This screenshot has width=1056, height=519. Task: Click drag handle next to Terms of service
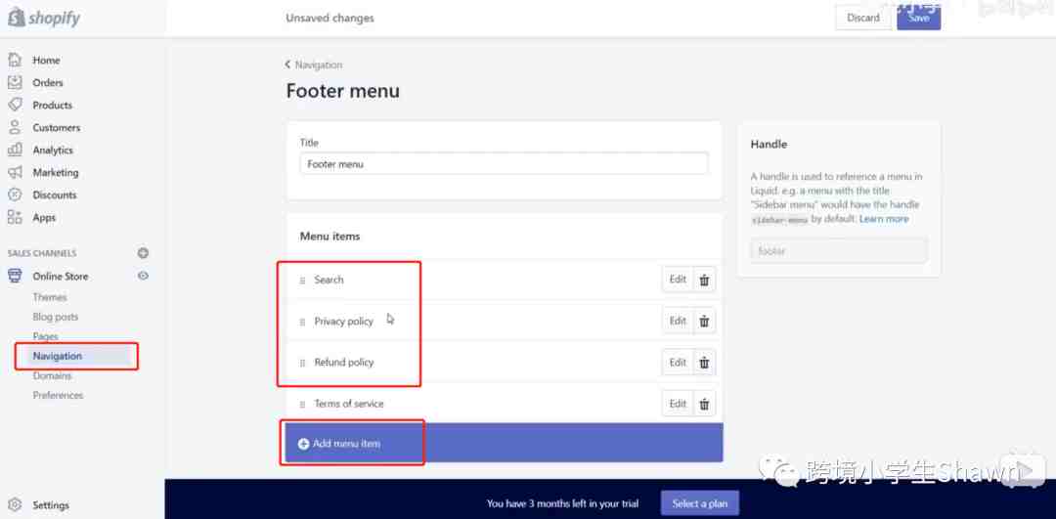pos(302,404)
